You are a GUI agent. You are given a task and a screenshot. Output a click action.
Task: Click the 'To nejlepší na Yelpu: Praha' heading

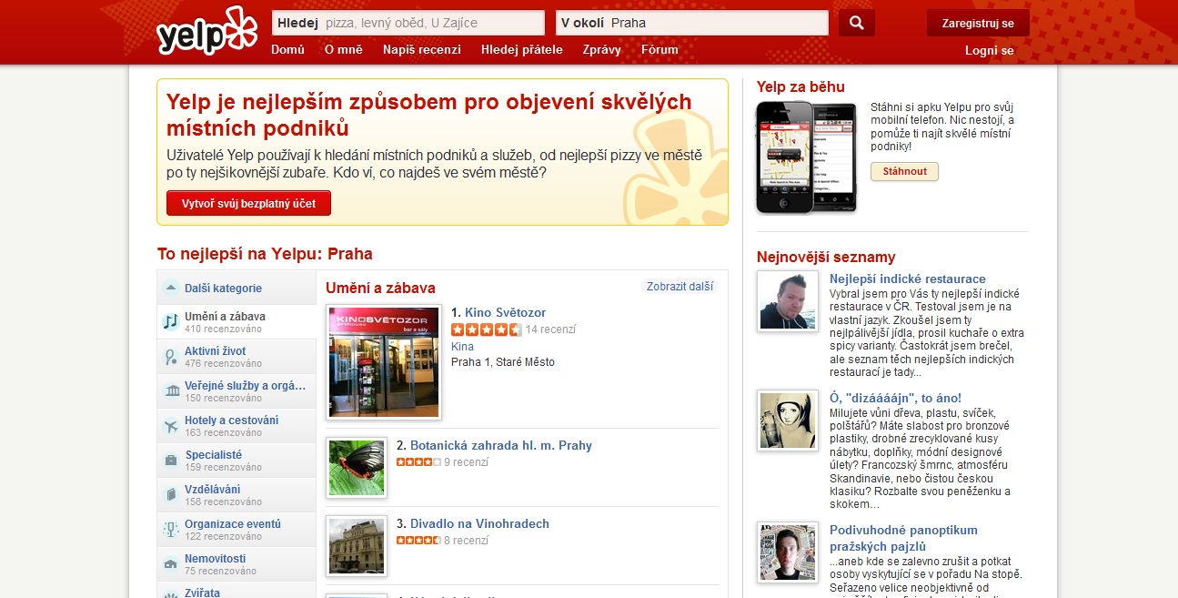tap(265, 254)
